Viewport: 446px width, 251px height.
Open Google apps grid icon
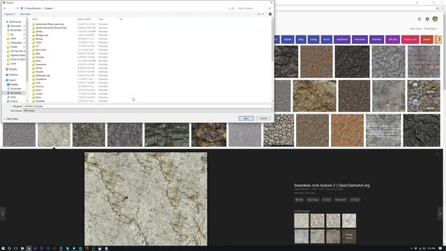coord(420,19)
